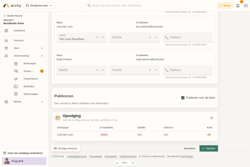The image size is (250, 167).
Task: Open Functie dropdown for Noah Peeters
Action: click(x=156, y=70)
